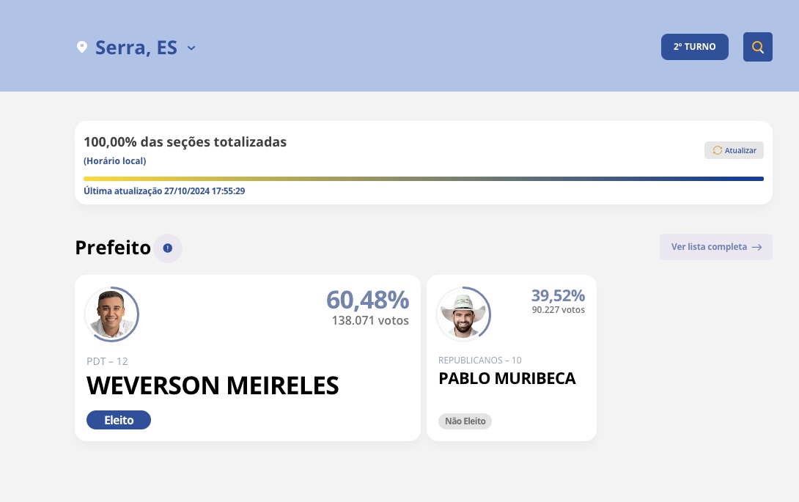
Task: Open the search magnifier button
Action: (x=758, y=47)
